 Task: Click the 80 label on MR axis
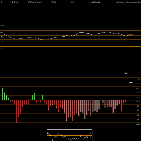point(138,84)
